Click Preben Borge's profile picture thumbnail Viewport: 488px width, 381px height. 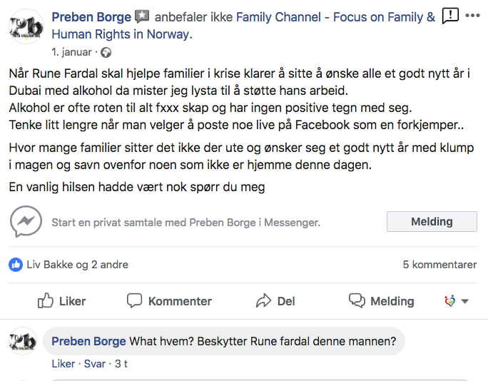26,26
